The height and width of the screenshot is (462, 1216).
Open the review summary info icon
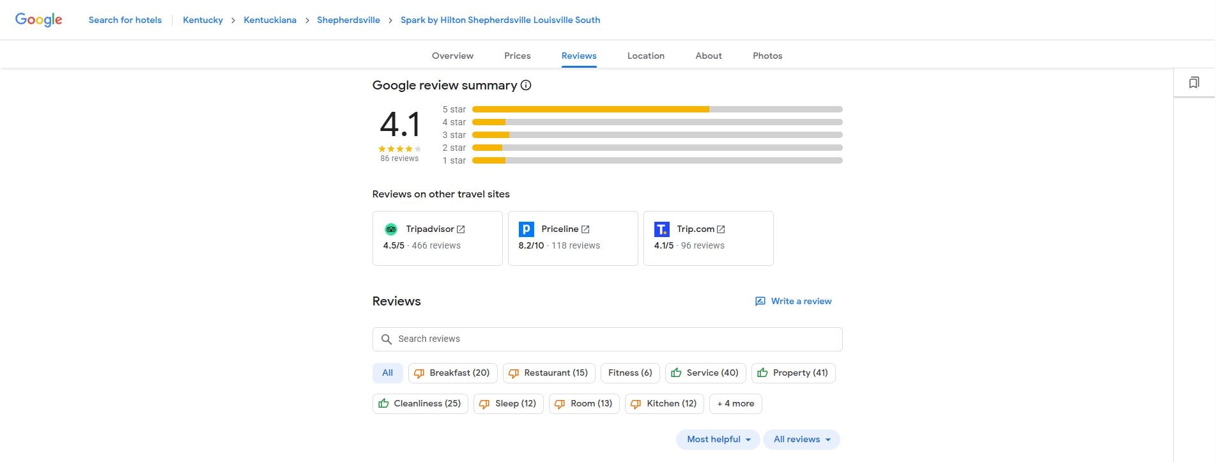[x=526, y=85]
